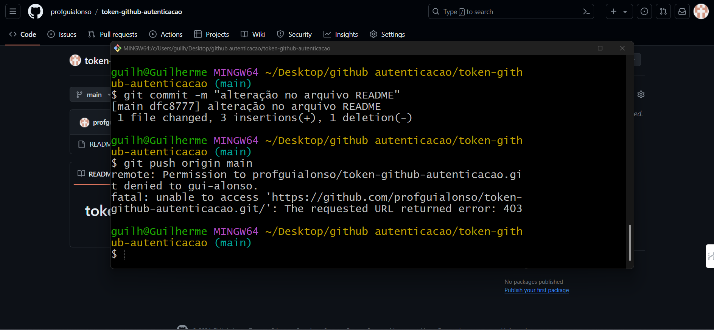Switch to the Settings tab
The image size is (714, 330).
(387, 34)
